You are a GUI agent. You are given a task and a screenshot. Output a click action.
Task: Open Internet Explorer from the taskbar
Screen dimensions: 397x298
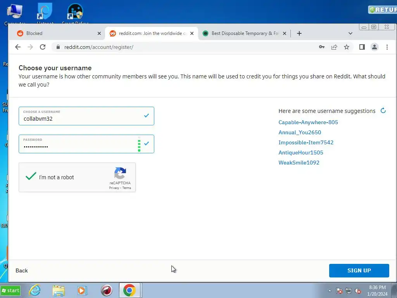[35, 290]
